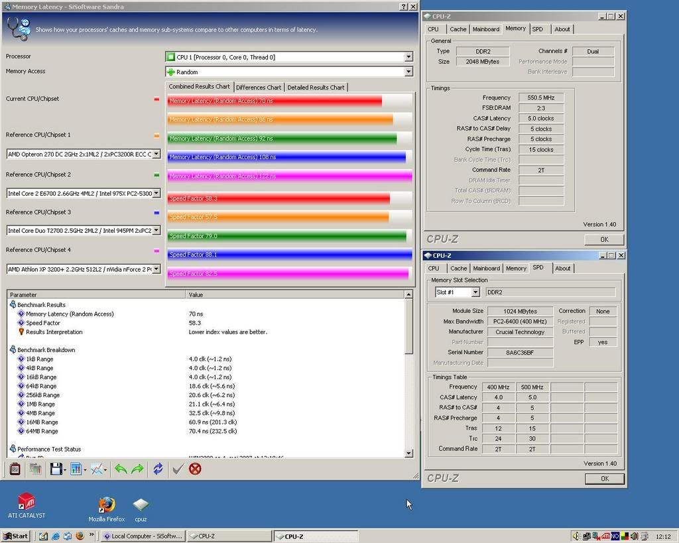Click the Results Interpretation tip icon
The image size is (679, 543).
point(21,332)
